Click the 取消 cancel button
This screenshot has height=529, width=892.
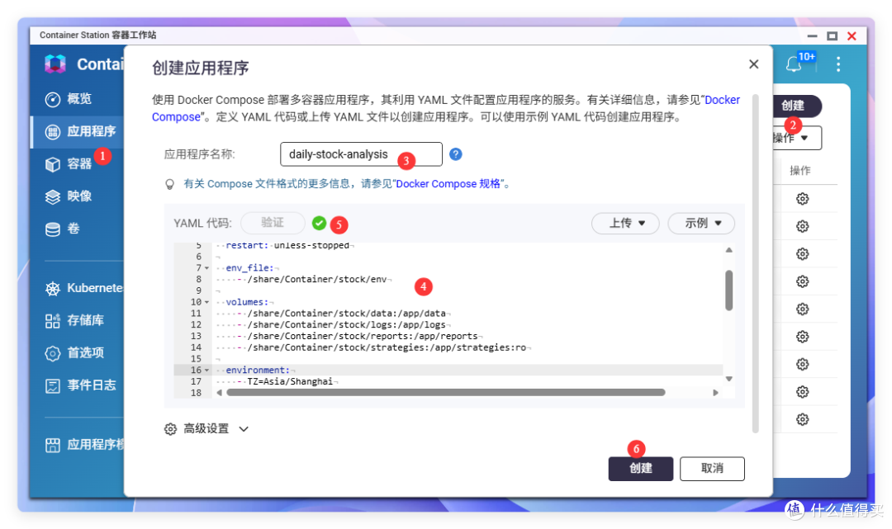712,469
